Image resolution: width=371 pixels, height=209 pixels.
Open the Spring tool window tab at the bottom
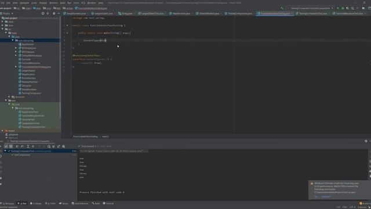[x=64, y=204]
